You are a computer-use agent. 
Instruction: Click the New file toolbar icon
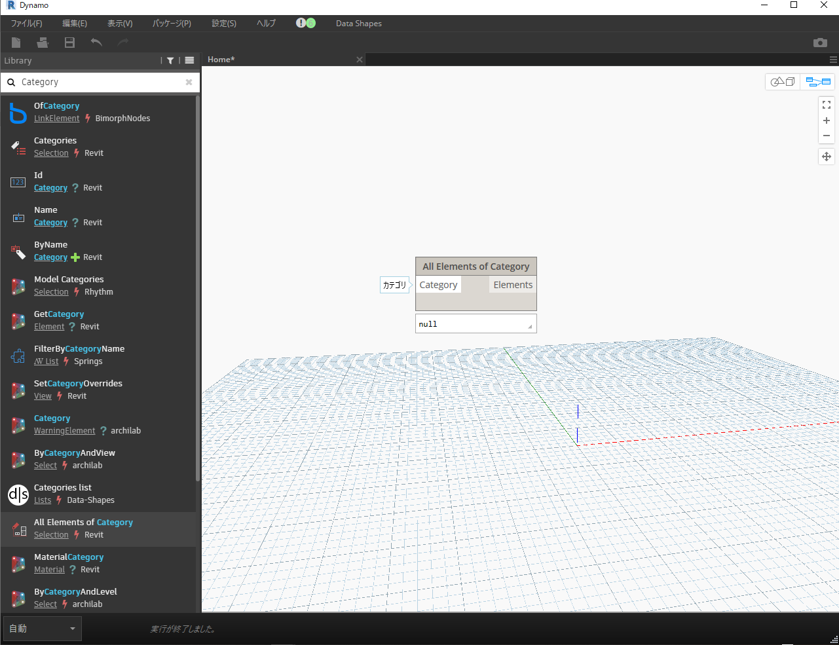tap(16, 43)
